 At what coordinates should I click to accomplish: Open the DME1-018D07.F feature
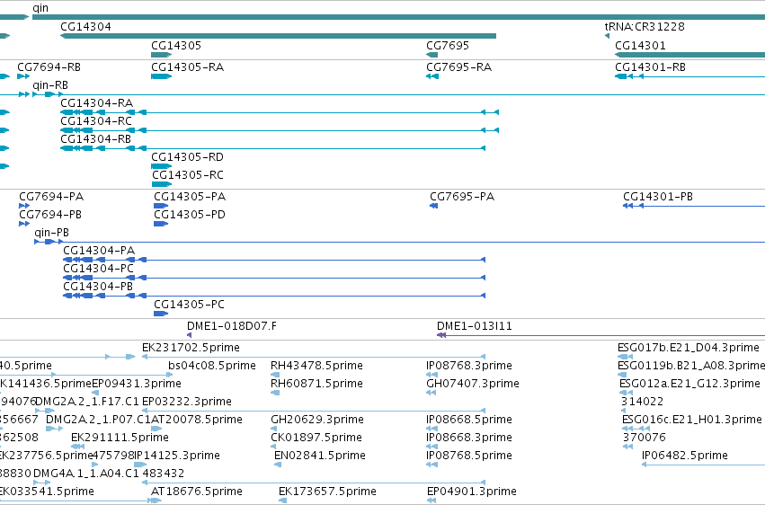(232, 326)
